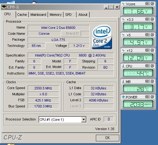Image resolution: width=158 pixels, height=145 pixels.
Task: Select the Memory tab
Action: tap(56, 15)
